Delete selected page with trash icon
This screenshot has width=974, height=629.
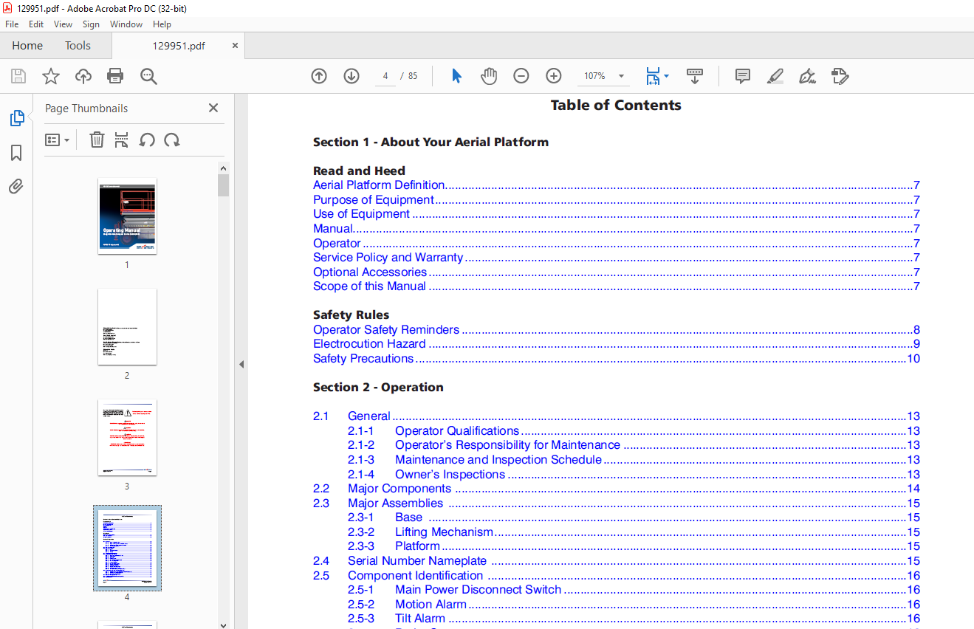coord(97,140)
